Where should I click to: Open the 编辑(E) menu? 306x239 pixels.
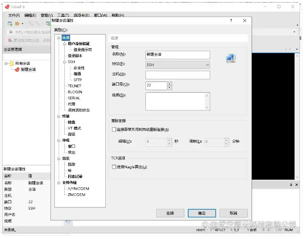(x=30, y=15)
